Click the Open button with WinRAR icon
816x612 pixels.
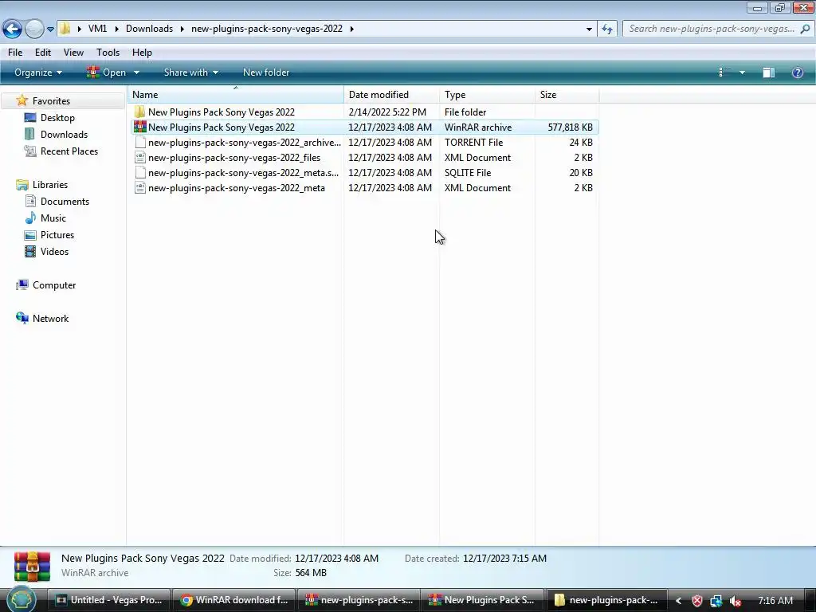[x=107, y=73]
